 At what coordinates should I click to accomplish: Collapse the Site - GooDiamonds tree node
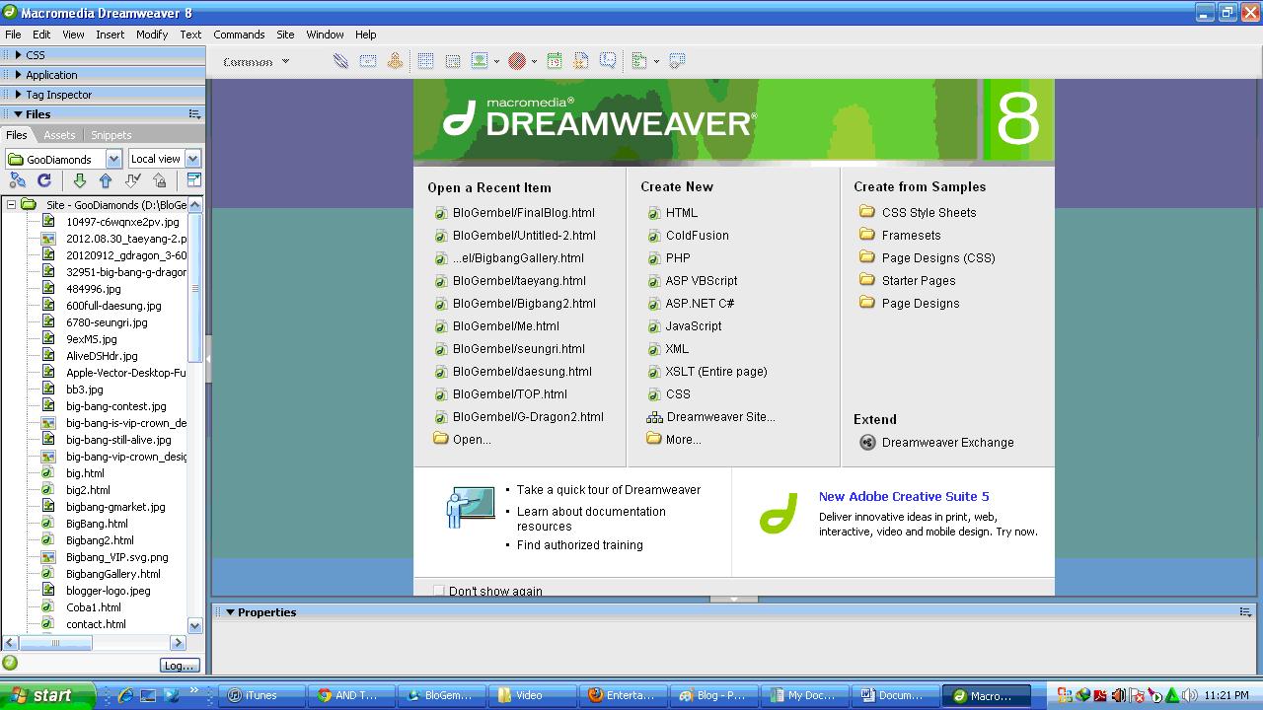[x=11, y=205]
